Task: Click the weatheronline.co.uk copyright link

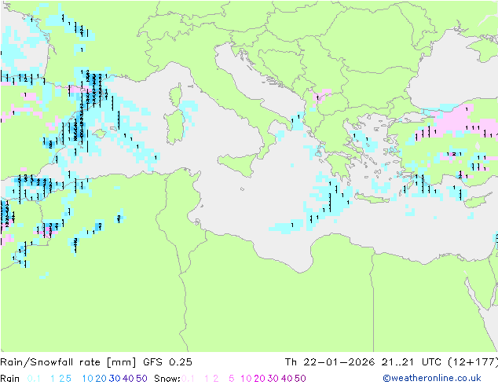Action: click(x=432, y=378)
